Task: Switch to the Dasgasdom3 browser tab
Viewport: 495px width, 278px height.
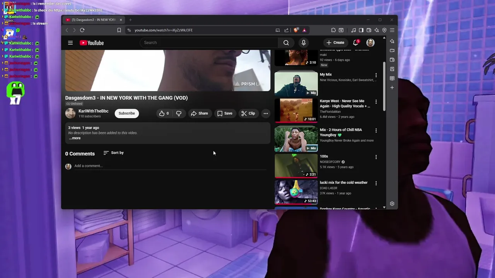Action: point(94,20)
